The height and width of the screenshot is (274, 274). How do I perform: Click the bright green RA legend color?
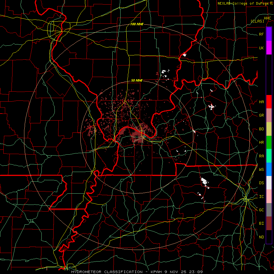269,156
